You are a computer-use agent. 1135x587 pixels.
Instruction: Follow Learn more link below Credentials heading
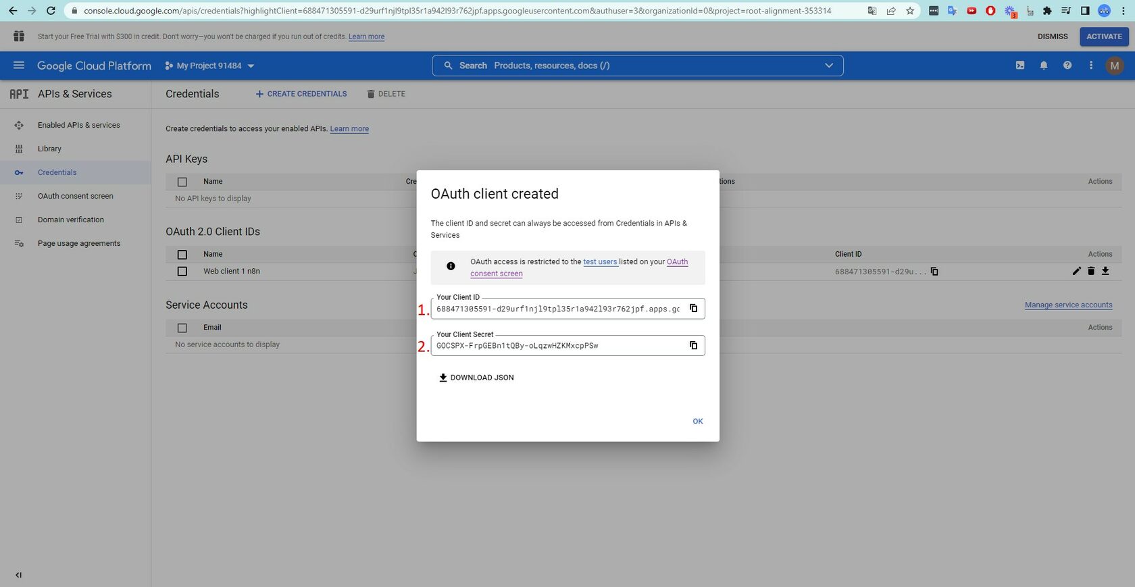tap(349, 129)
